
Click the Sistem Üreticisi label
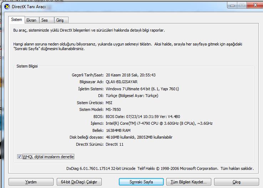(x=90, y=103)
